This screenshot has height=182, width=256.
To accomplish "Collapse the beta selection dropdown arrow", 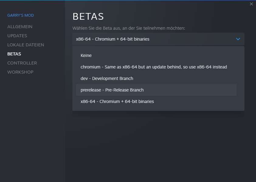I will coord(238,39).
